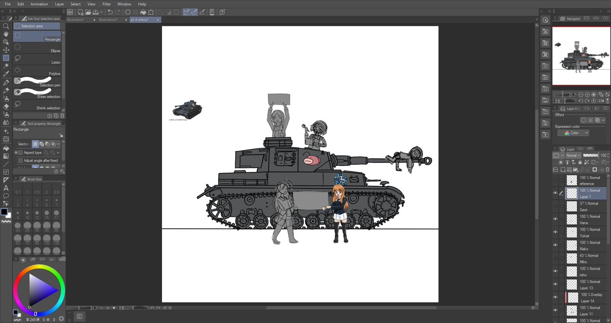Viewport: 611px width, 323px height.
Task: Open the Filter menu
Action: pos(106,4)
